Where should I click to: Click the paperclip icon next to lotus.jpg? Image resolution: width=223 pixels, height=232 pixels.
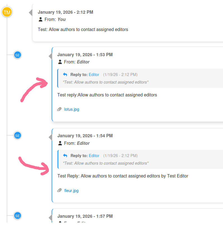pyautogui.click(x=59, y=109)
